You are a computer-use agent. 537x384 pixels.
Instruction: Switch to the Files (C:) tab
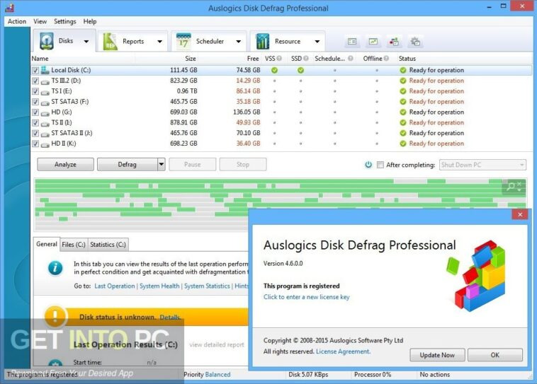click(73, 245)
